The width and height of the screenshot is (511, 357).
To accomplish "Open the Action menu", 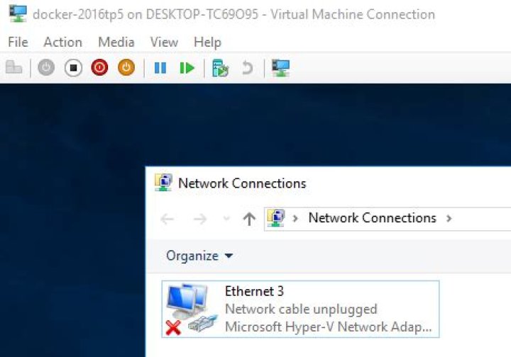I will 63,42.
